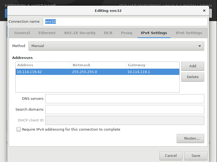Cancel editing the connection
Viewport: 217px width, 162px height.
point(171,156)
